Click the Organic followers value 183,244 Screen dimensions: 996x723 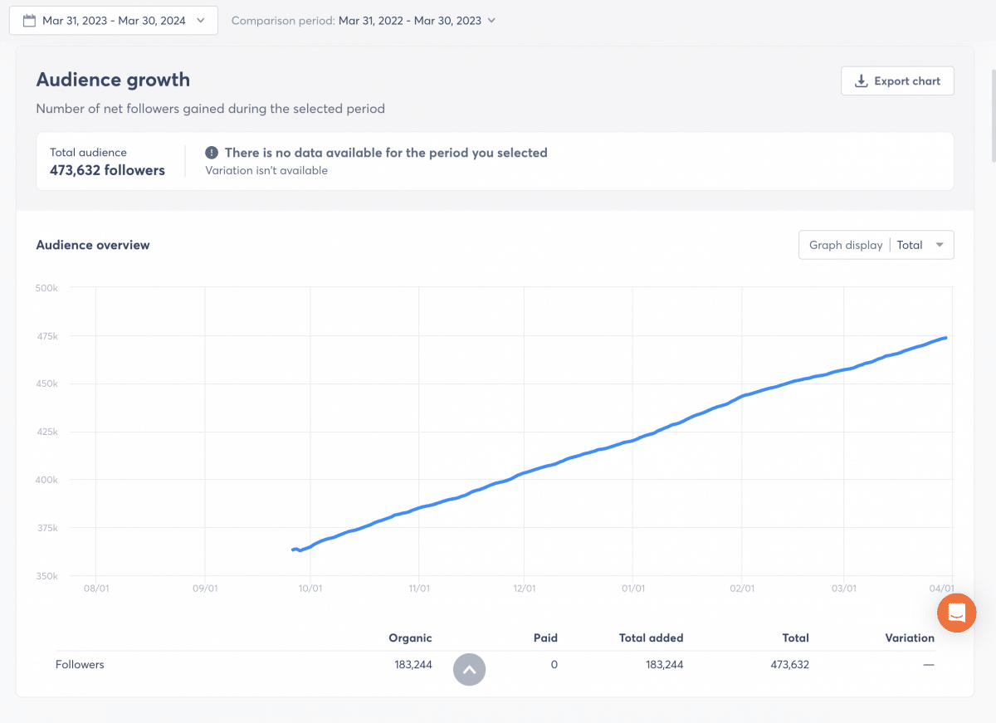coord(413,665)
